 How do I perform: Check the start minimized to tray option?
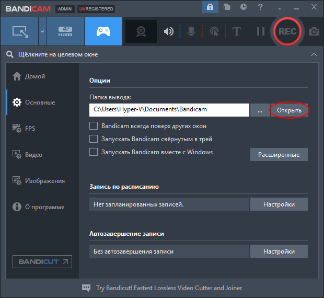[94, 139]
